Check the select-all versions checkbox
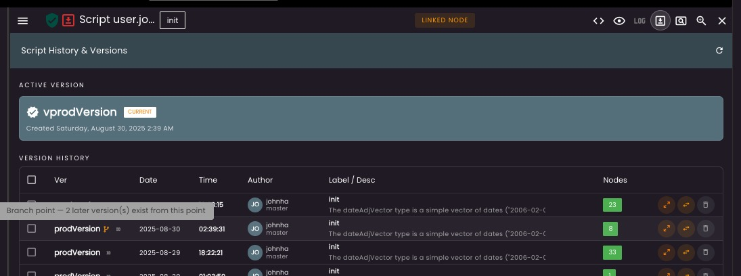The image size is (741, 276). (32, 180)
